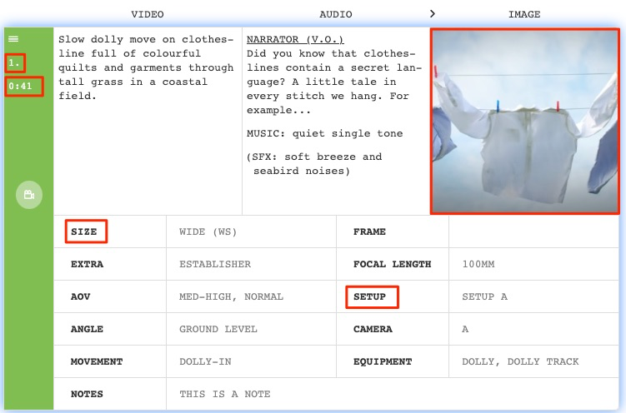Click the MOVEMENT label
Viewport: 626px width, 413px height.
tap(97, 361)
